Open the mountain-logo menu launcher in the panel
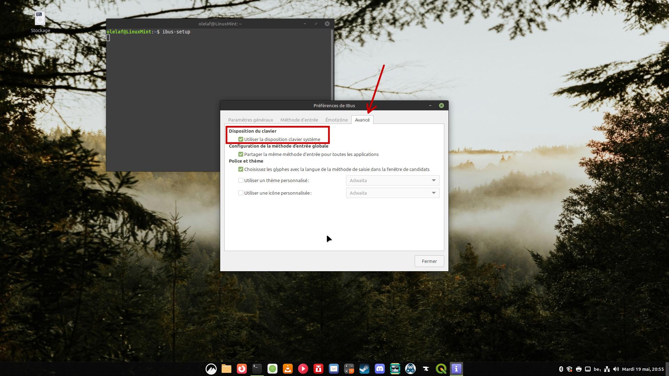The image size is (669, 376). pyautogui.click(x=211, y=369)
